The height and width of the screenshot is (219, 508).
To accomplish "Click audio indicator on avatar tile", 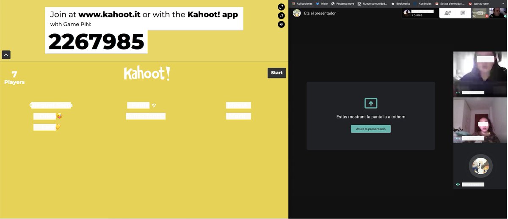I will (x=458, y=185).
